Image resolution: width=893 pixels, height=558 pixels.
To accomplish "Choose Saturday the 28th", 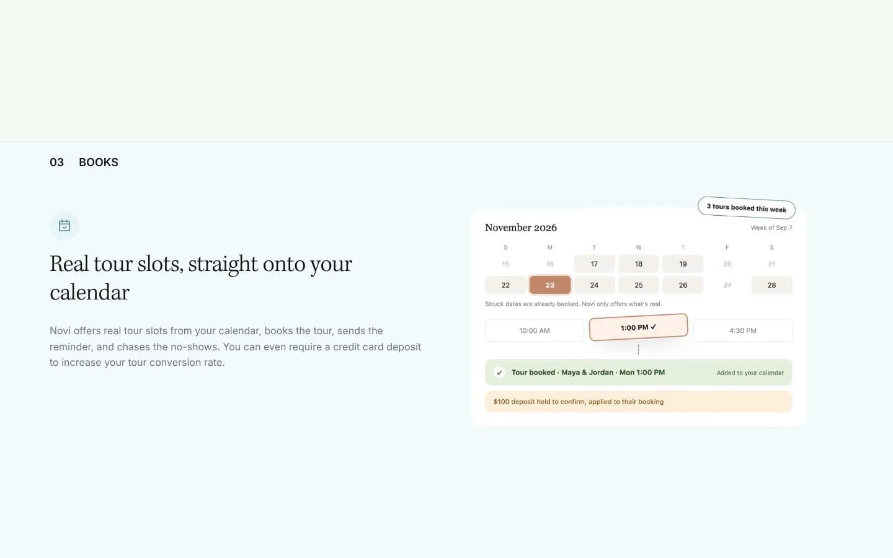I will click(x=771, y=285).
